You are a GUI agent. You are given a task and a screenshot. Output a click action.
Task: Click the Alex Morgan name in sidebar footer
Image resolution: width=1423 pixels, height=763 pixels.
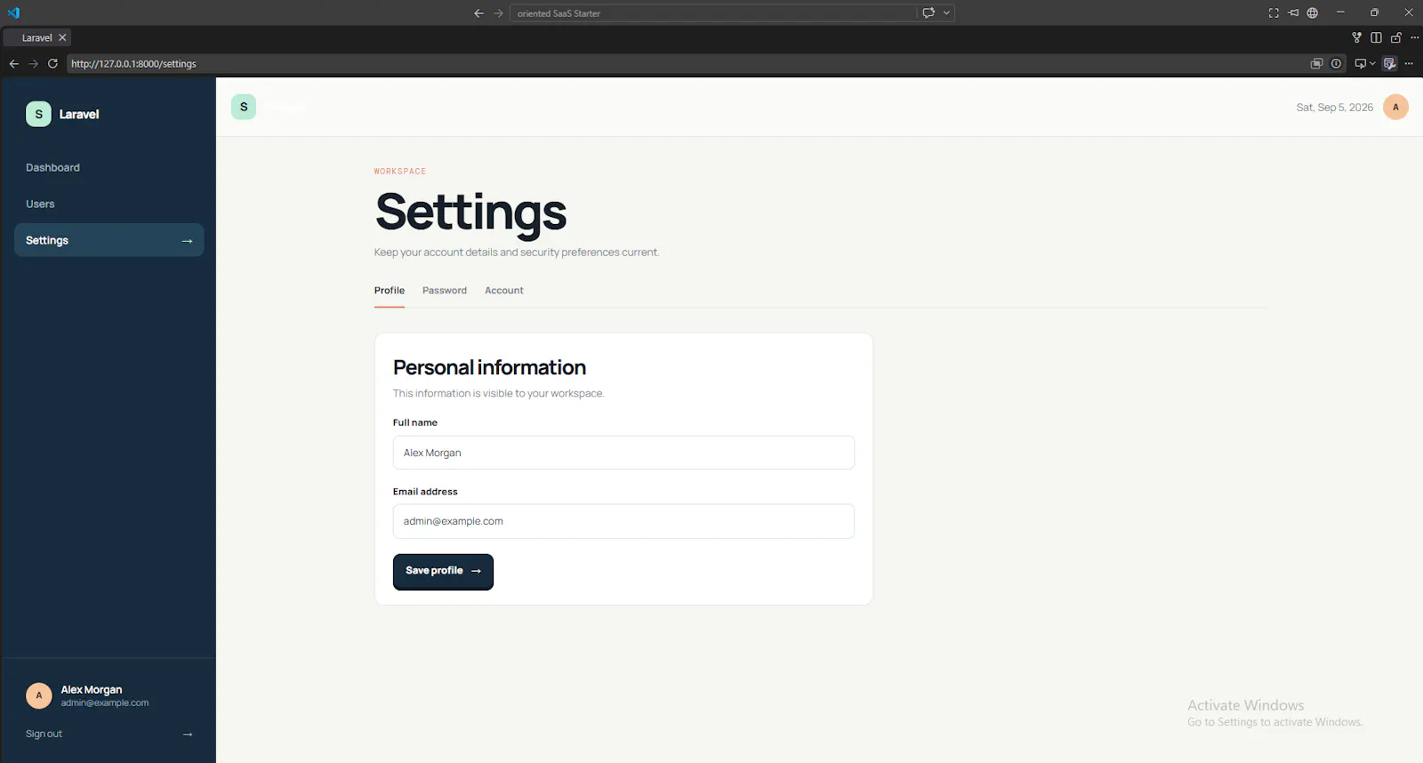click(x=92, y=690)
